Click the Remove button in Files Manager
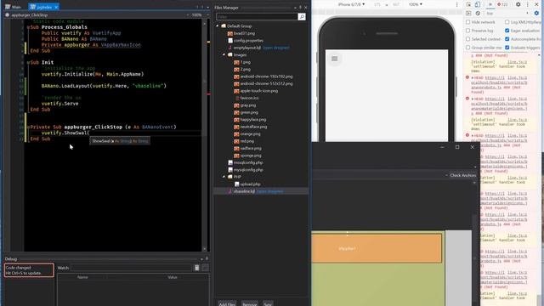The height and width of the screenshot is (306, 544). [x=249, y=304]
